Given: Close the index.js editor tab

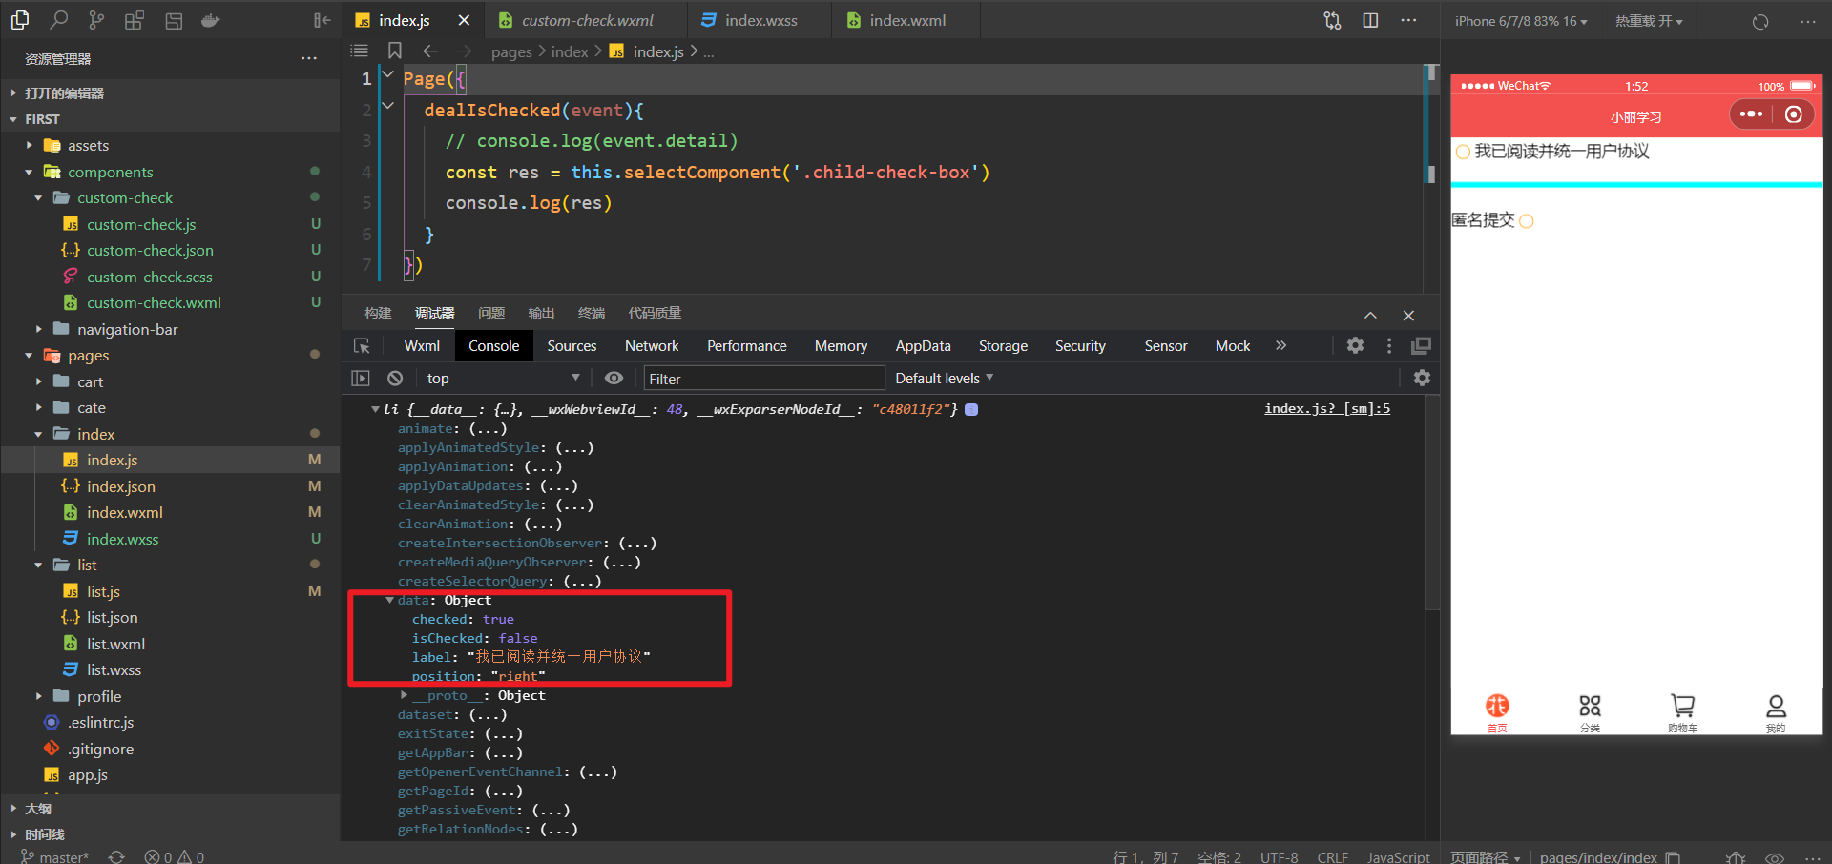Looking at the screenshot, I should [464, 20].
